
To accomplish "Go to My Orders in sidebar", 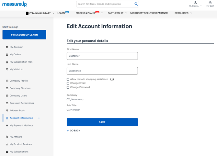I will 15,54.
